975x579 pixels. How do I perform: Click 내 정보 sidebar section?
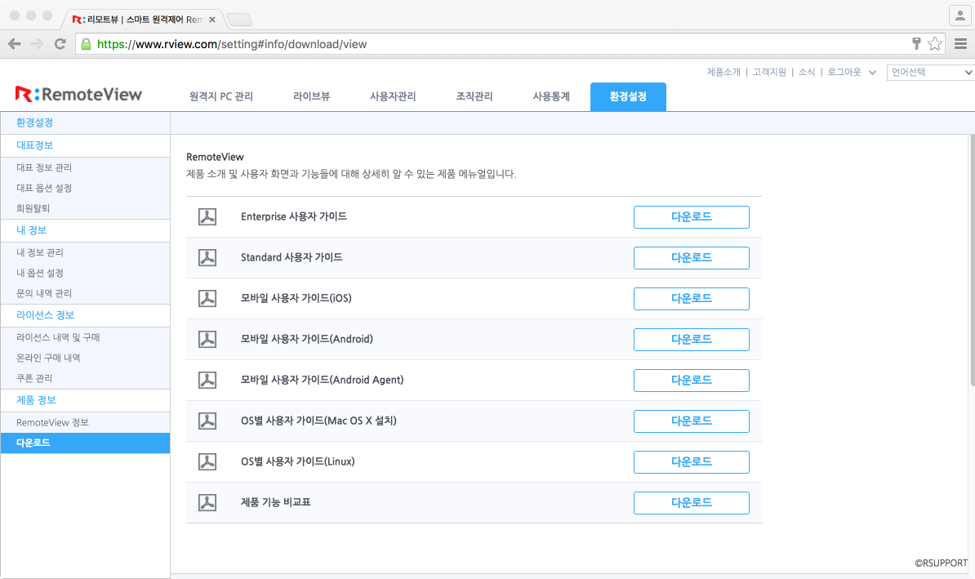point(85,230)
